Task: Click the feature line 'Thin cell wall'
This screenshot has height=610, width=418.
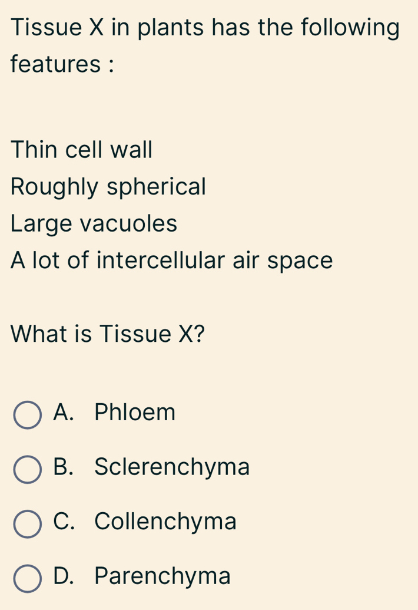Action: pyautogui.click(x=82, y=150)
